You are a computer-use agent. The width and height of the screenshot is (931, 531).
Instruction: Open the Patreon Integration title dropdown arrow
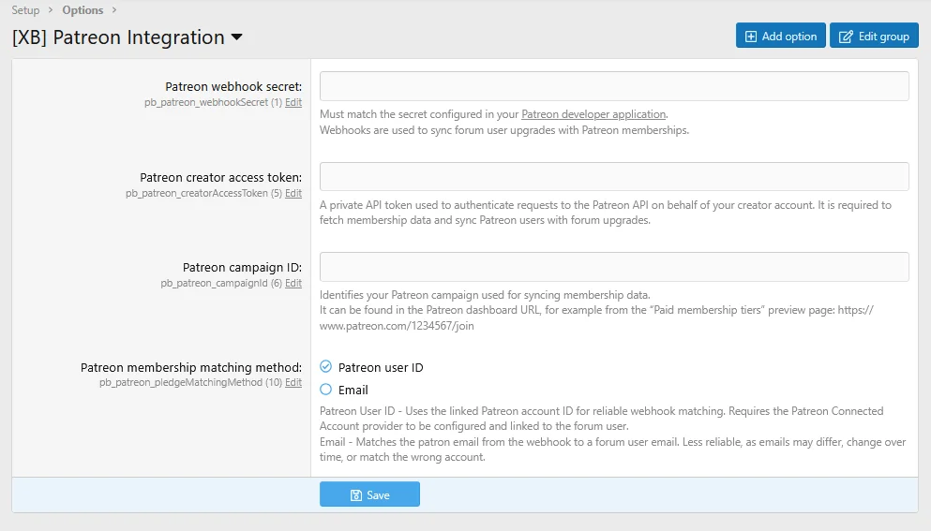[237, 37]
